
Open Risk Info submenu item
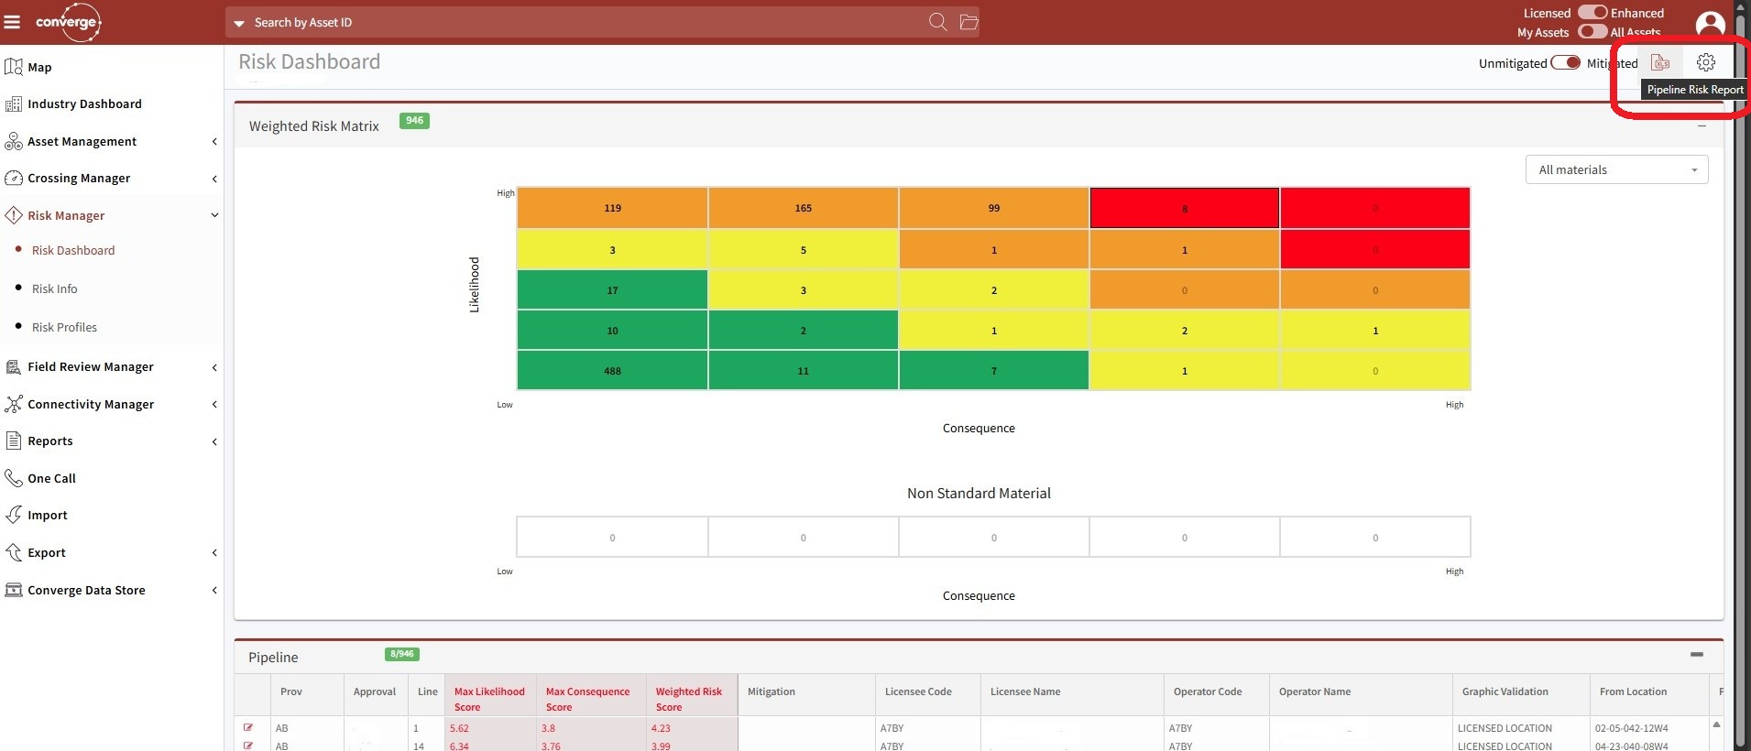pyautogui.click(x=54, y=288)
